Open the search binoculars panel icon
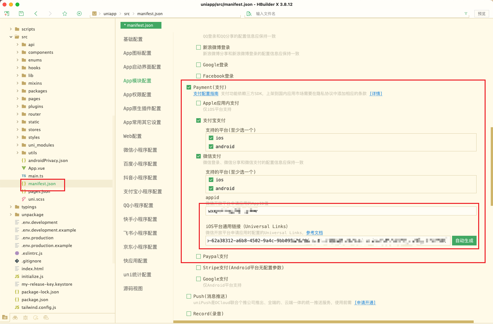Image resolution: width=493 pixels, height=324 pixels. point(15,318)
